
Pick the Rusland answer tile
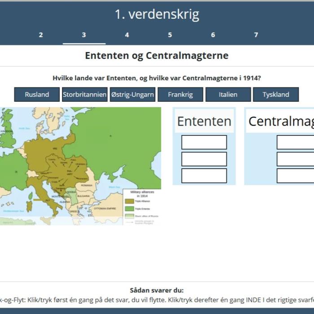pyautogui.click(x=37, y=95)
